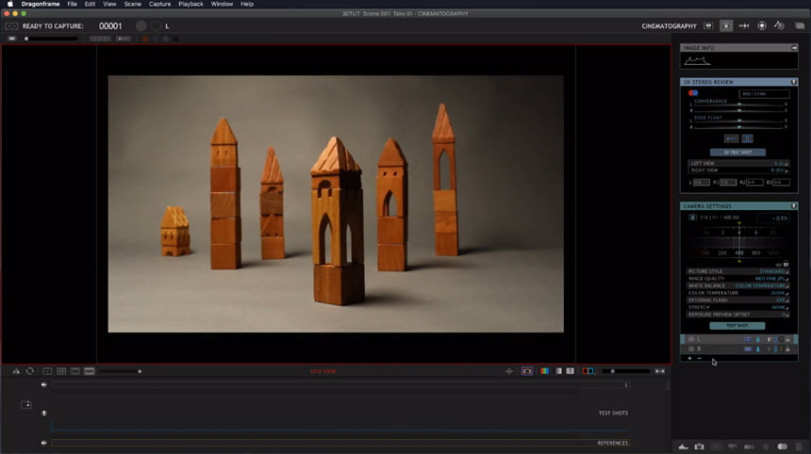Click the R3 position input field
Image resolution: width=811 pixels, height=454 pixels.
tap(781, 183)
